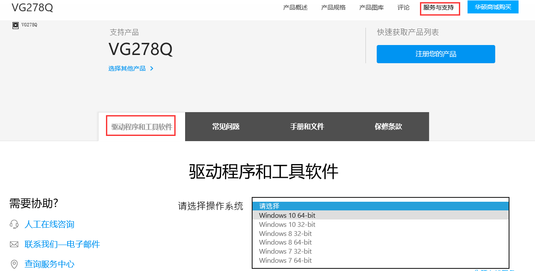Screen dimensions: 535x271
Task: Open the 服务与支持 navigation item
Action: tap(439, 8)
